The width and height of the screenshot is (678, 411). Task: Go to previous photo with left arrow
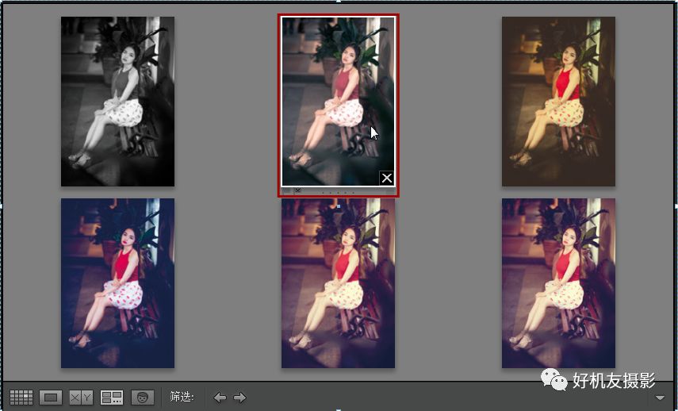(x=220, y=398)
